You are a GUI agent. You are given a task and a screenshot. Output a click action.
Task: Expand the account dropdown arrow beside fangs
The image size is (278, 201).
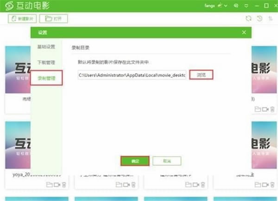click(226, 6)
